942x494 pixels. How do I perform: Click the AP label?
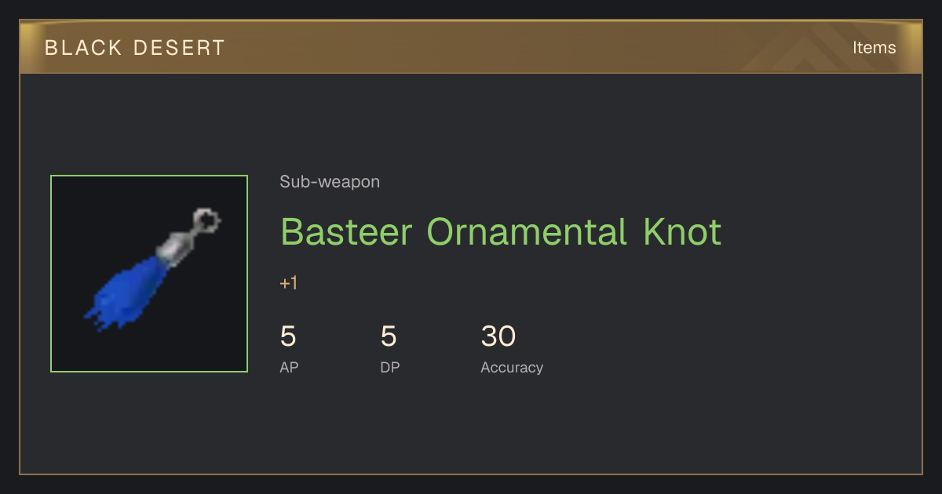[x=289, y=368]
